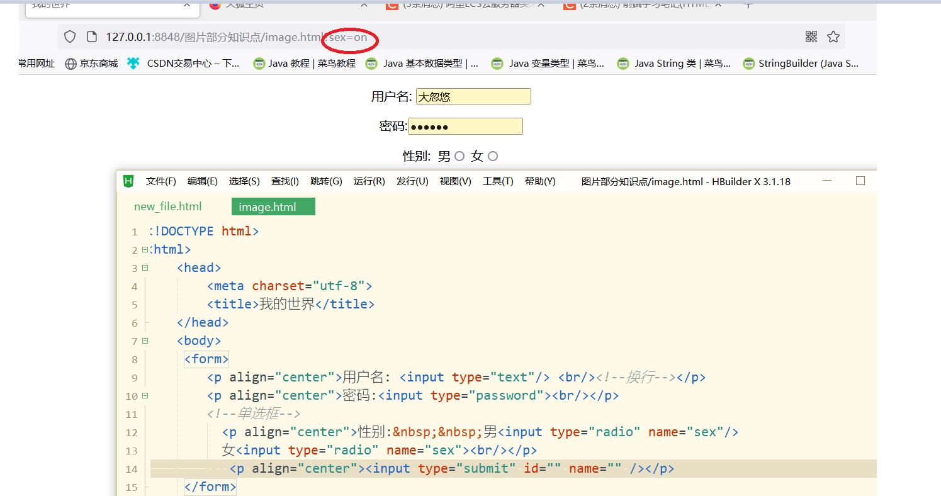The height and width of the screenshot is (496, 941).
Task: Click the closing </head> tag on line 6
Action: 202,322
